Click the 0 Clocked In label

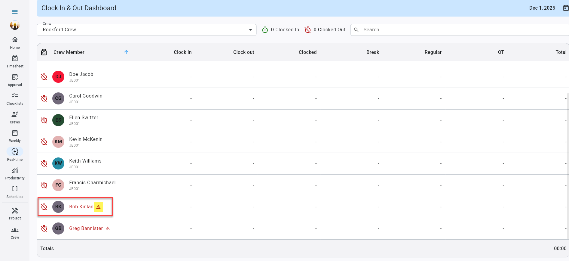(x=285, y=30)
